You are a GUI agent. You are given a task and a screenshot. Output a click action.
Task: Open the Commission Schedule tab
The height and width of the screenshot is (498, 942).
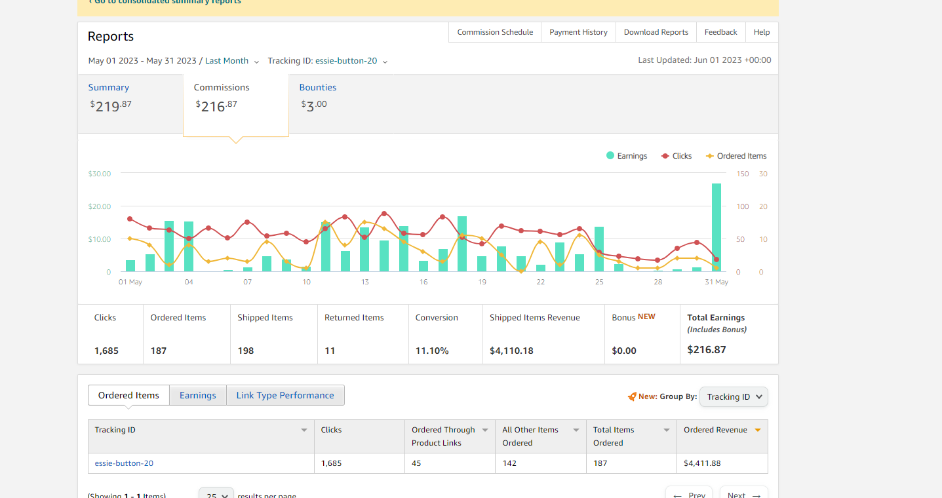495,32
